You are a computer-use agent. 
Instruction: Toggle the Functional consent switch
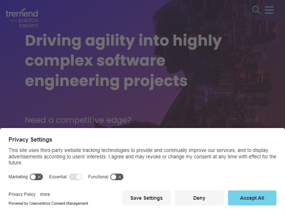(x=117, y=177)
